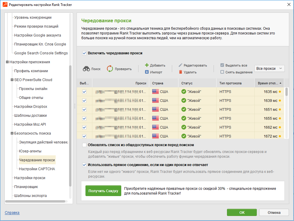Open the 'Справка' help link
The width and height of the screenshot is (294, 221).
coord(12,213)
